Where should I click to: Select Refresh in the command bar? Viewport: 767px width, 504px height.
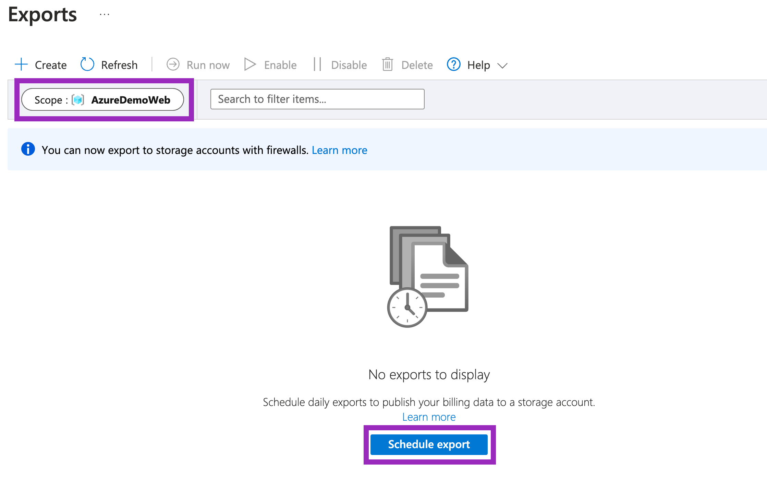coord(119,65)
